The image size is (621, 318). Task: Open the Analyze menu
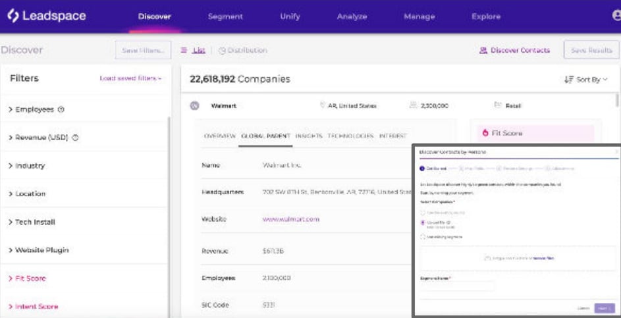click(x=352, y=16)
